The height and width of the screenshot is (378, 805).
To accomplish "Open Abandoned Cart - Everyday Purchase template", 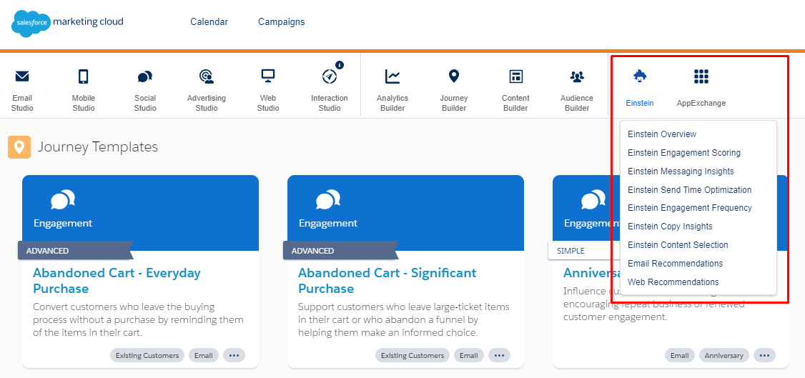I will [x=117, y=281].
